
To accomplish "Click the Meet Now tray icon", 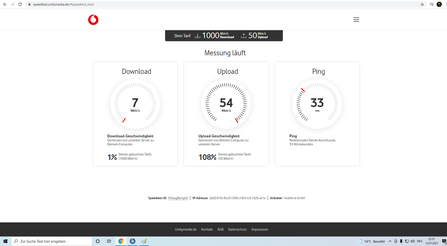I will click(x=396, y=242).
